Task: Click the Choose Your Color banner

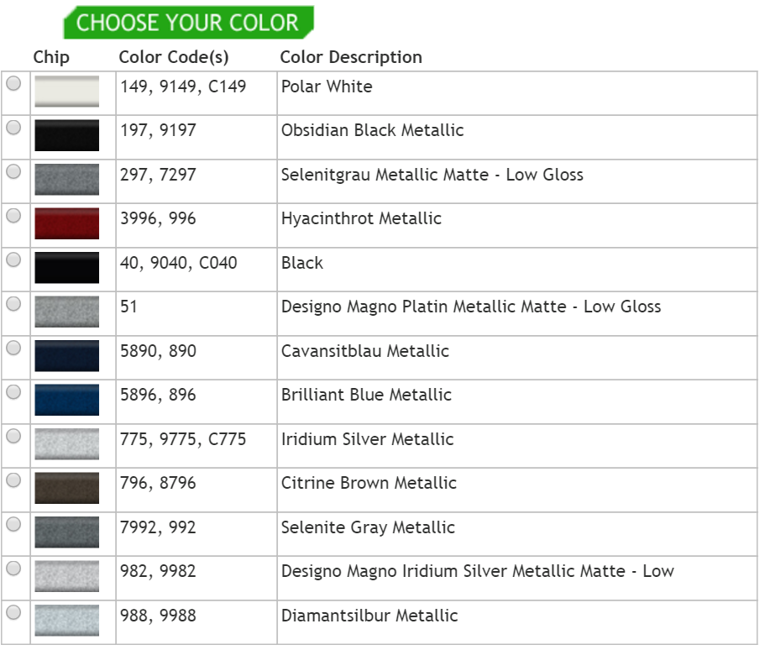Action: [x=188, y=23]
